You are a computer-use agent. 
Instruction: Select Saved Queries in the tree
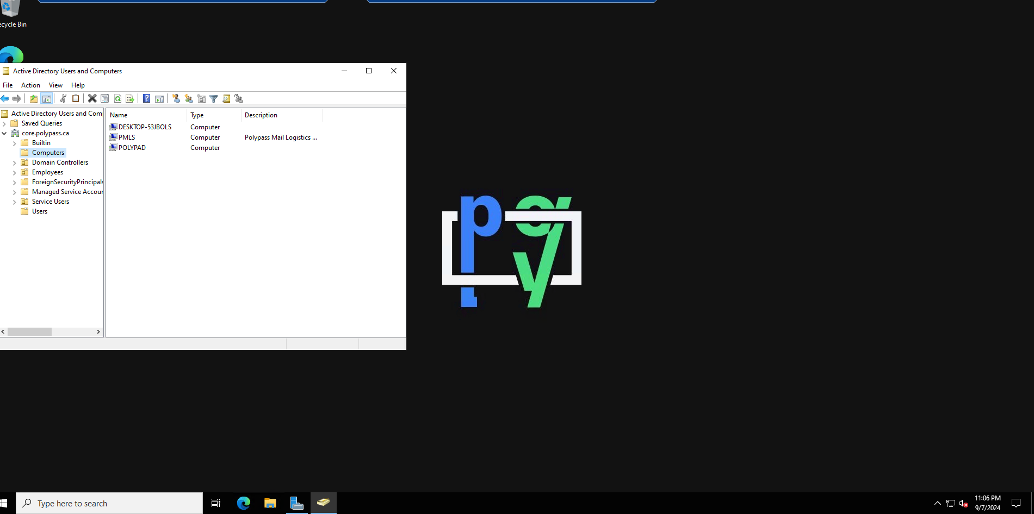point(41,123)
